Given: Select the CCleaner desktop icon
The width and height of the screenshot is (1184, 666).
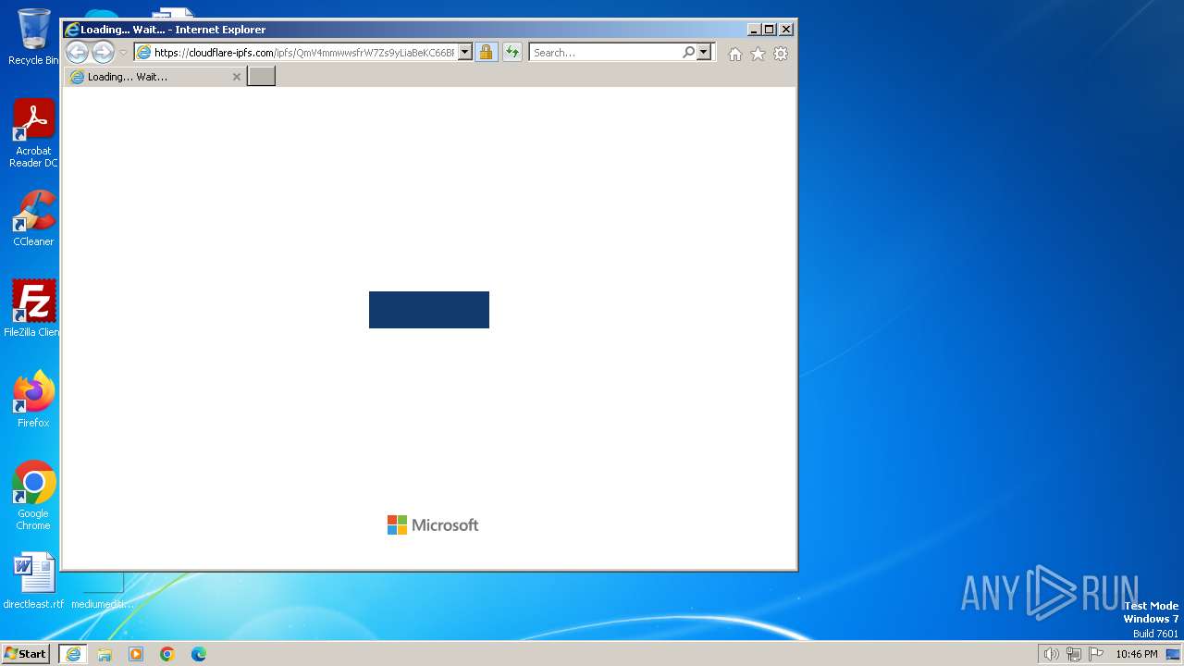Looking at the screenshot, I should click(33, 218).
